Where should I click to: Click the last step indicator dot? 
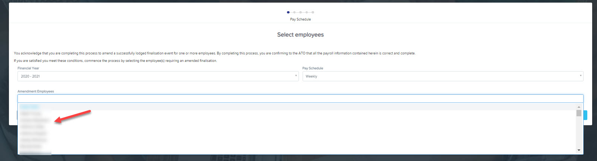tap(313, 12)
